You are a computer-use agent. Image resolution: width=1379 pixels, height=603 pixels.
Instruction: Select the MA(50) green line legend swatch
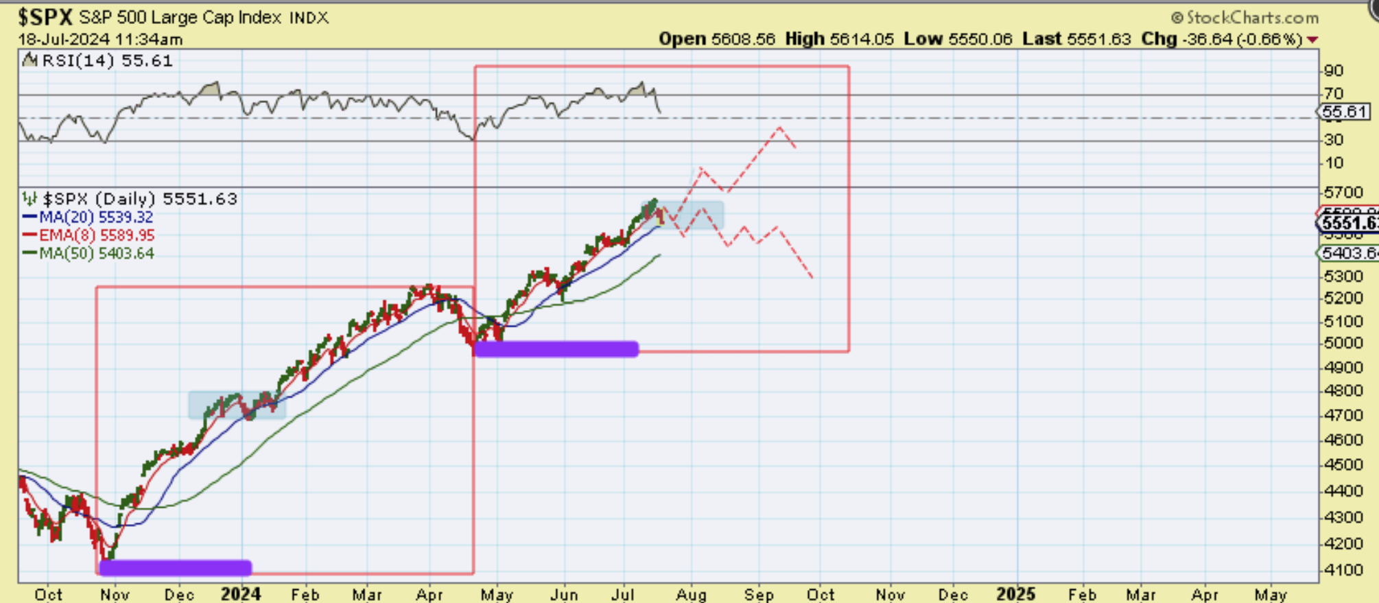tap(30, 253)
